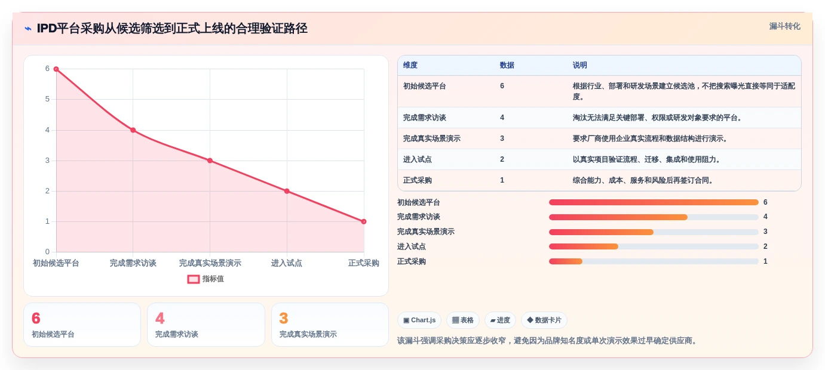Image resolution: width=825 pixels, height=370 pixels.
Task: Toggle the 指标值 legend swatch
Action: click(x=194, y=279)
